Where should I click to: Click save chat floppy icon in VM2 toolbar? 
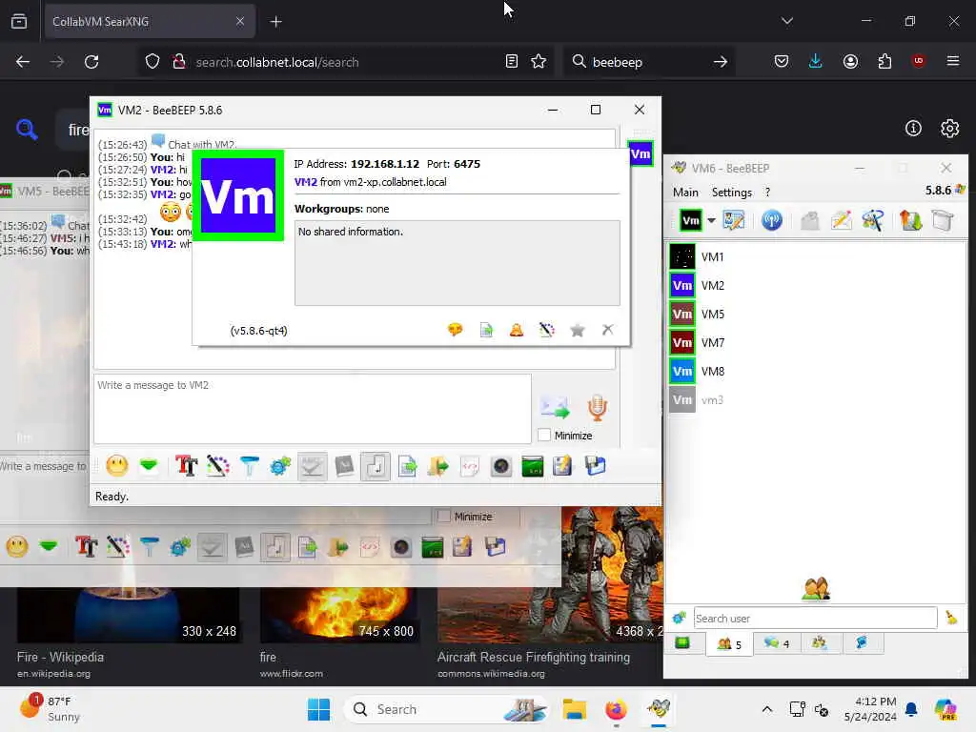(x=596, y=466)
